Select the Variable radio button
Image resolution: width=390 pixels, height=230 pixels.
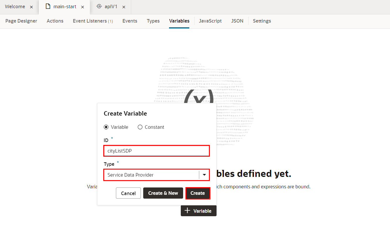[106, 127]
